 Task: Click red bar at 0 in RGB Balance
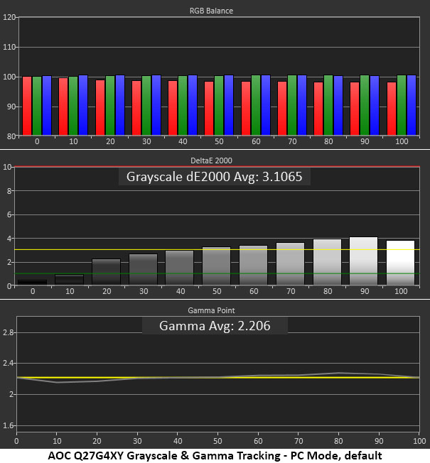pos(27,106)
